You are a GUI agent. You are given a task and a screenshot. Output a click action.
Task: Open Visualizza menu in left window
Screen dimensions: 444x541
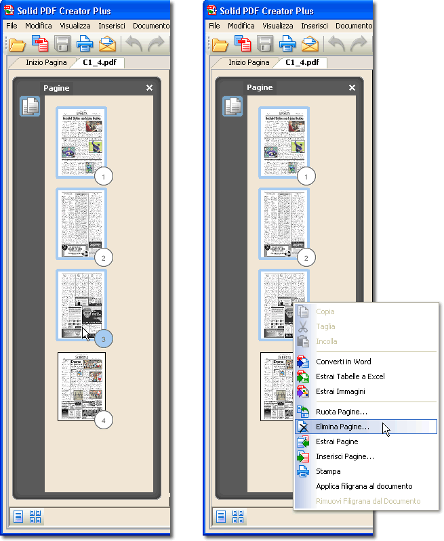click(x=75, y=26)
